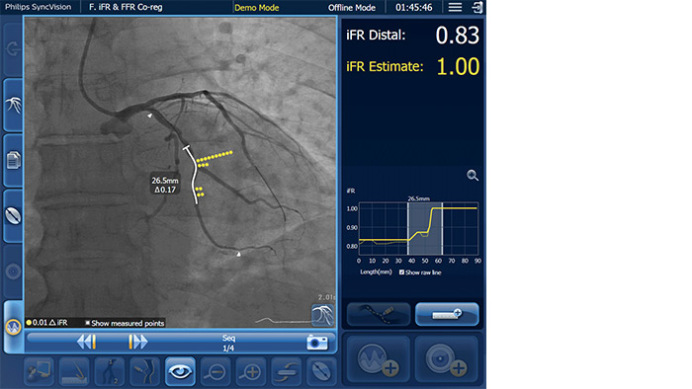Viewport: 692px width, 389px height.
Task: Click the zoom in magnifier icon
Action: [x=251, y=372]
